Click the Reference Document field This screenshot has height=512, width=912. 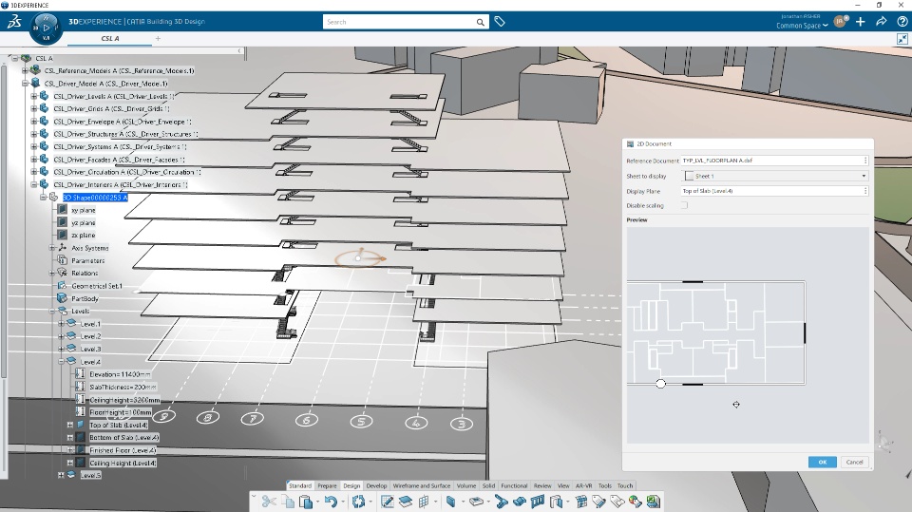[775, 161]
